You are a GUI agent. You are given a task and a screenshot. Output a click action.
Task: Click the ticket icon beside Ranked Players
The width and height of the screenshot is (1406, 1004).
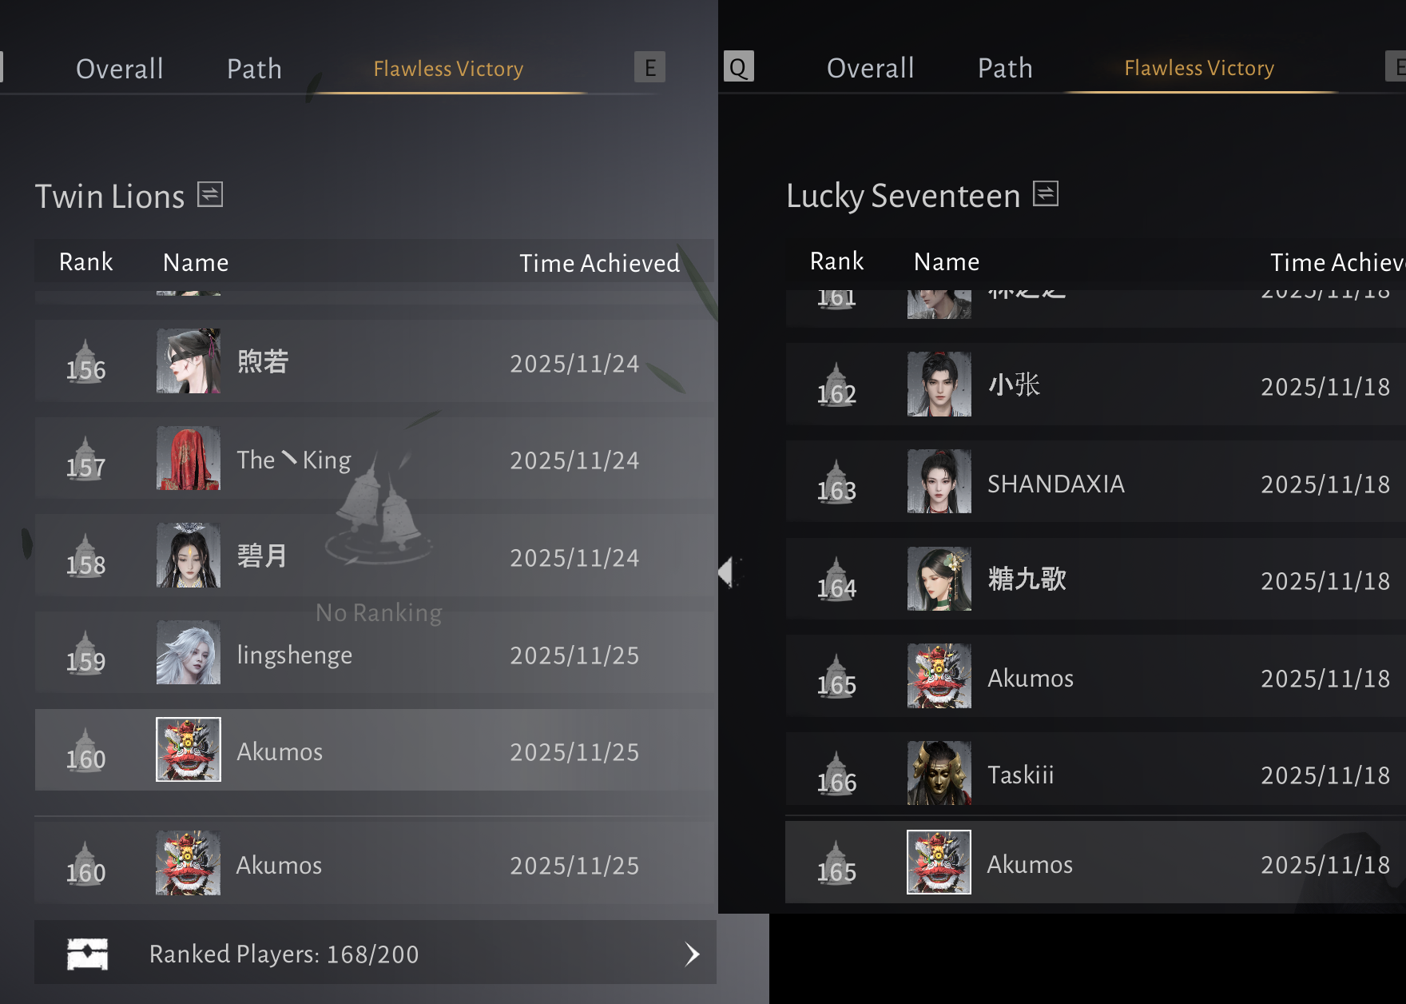88,954
